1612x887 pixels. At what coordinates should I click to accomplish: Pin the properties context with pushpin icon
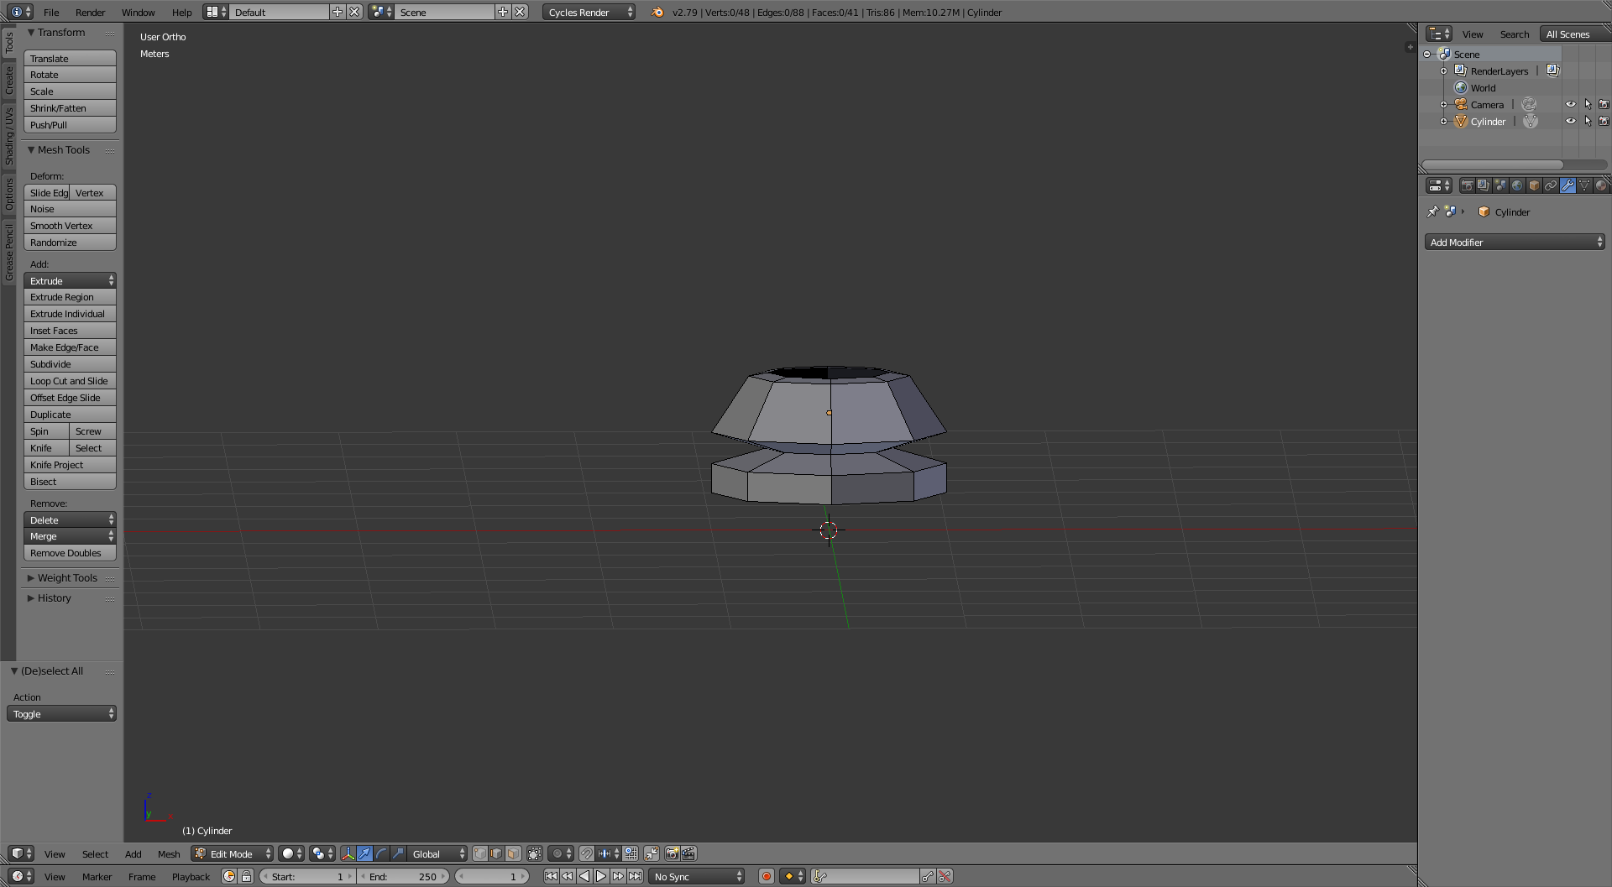coord(1433,211)
